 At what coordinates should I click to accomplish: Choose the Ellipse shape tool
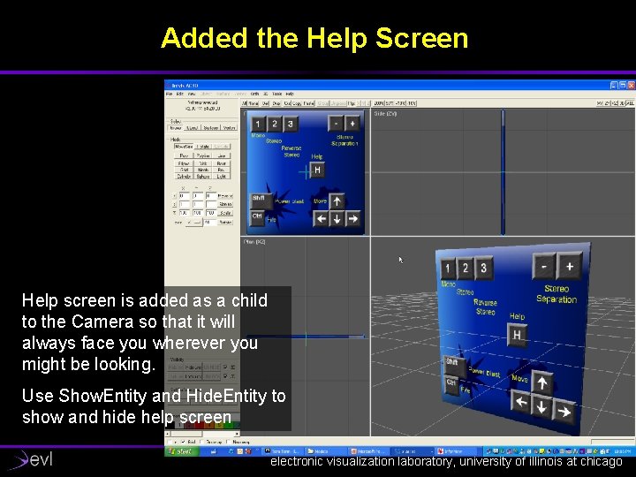pyautogui.click(x=184, y=163)
